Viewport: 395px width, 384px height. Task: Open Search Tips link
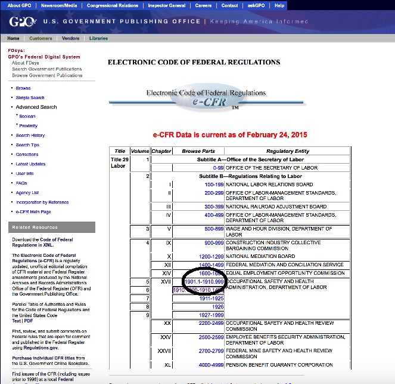pyautogui.click(x=27, y=145)
